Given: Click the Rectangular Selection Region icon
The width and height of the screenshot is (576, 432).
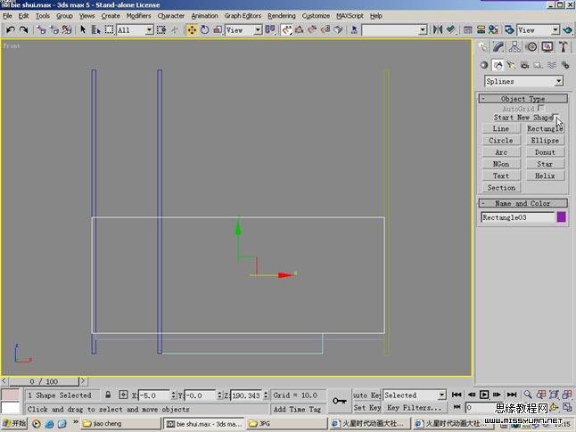Looking at the screenshot, I should pyautogui.click(x=109, y=29).
